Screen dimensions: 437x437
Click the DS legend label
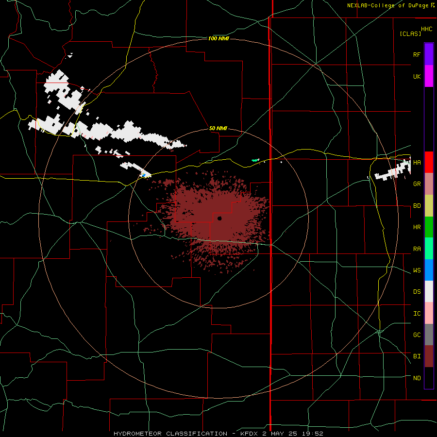click(x=417, y=292)
